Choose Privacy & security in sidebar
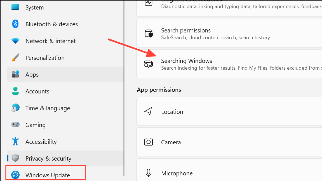 click(65, 158)
